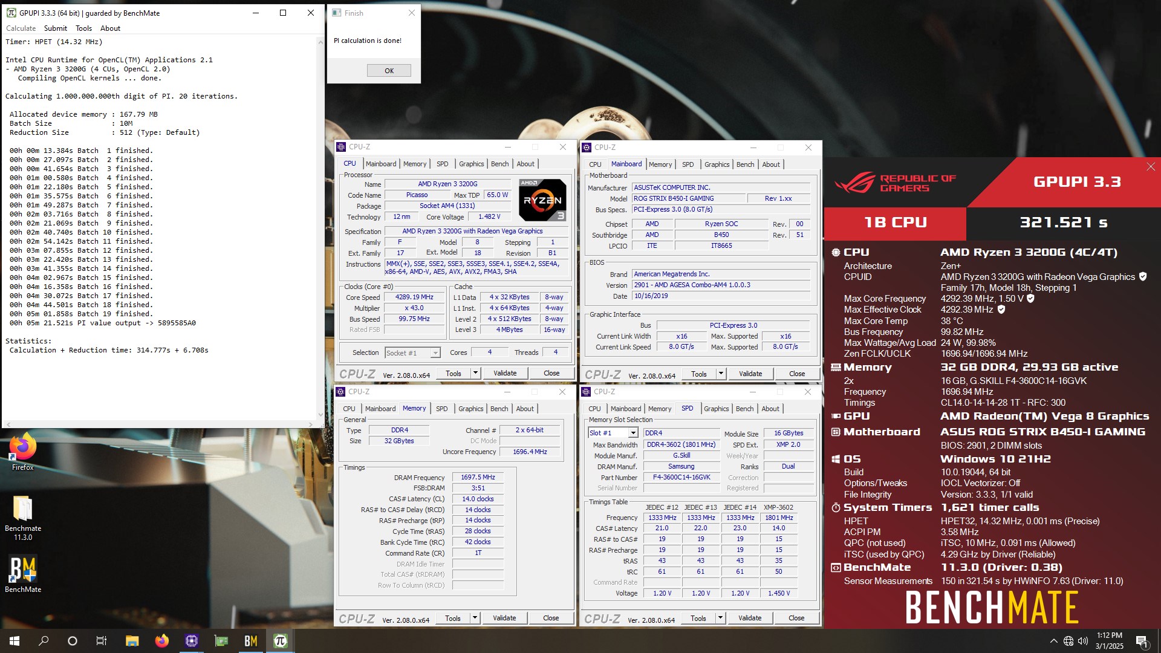Click the Core Speed value 4289.19 MHz

click(414, 297)
